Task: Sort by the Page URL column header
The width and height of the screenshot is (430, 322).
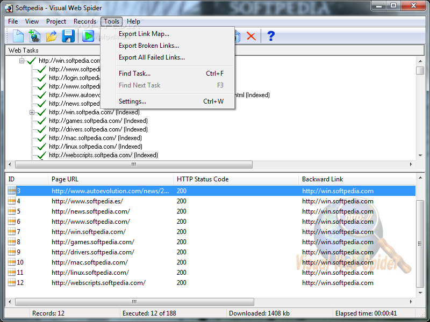Action: [x=111, y=179]
